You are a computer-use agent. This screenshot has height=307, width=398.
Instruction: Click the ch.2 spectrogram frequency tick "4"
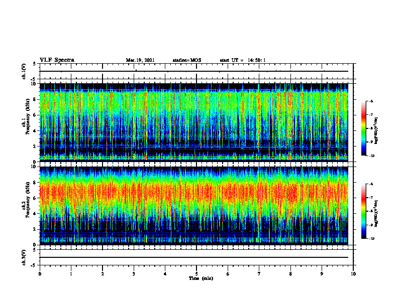click(x=35, y=214)
